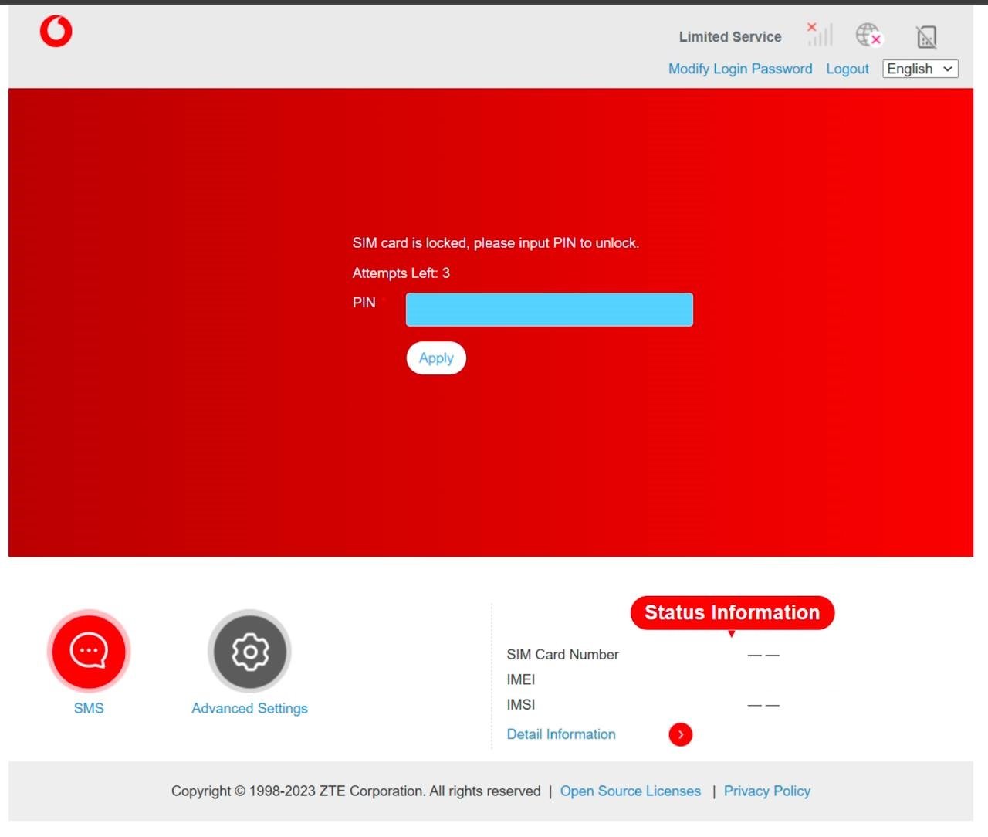
Task: View the Privacy Policy link
Action: 766,791
